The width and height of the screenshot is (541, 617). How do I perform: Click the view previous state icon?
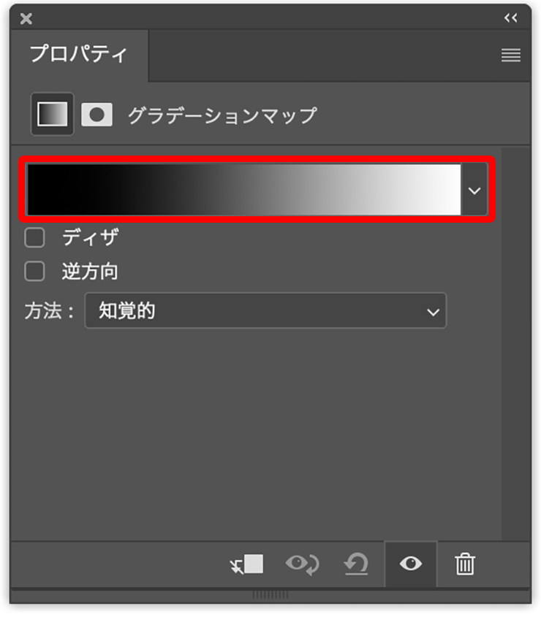coord(301,564)
